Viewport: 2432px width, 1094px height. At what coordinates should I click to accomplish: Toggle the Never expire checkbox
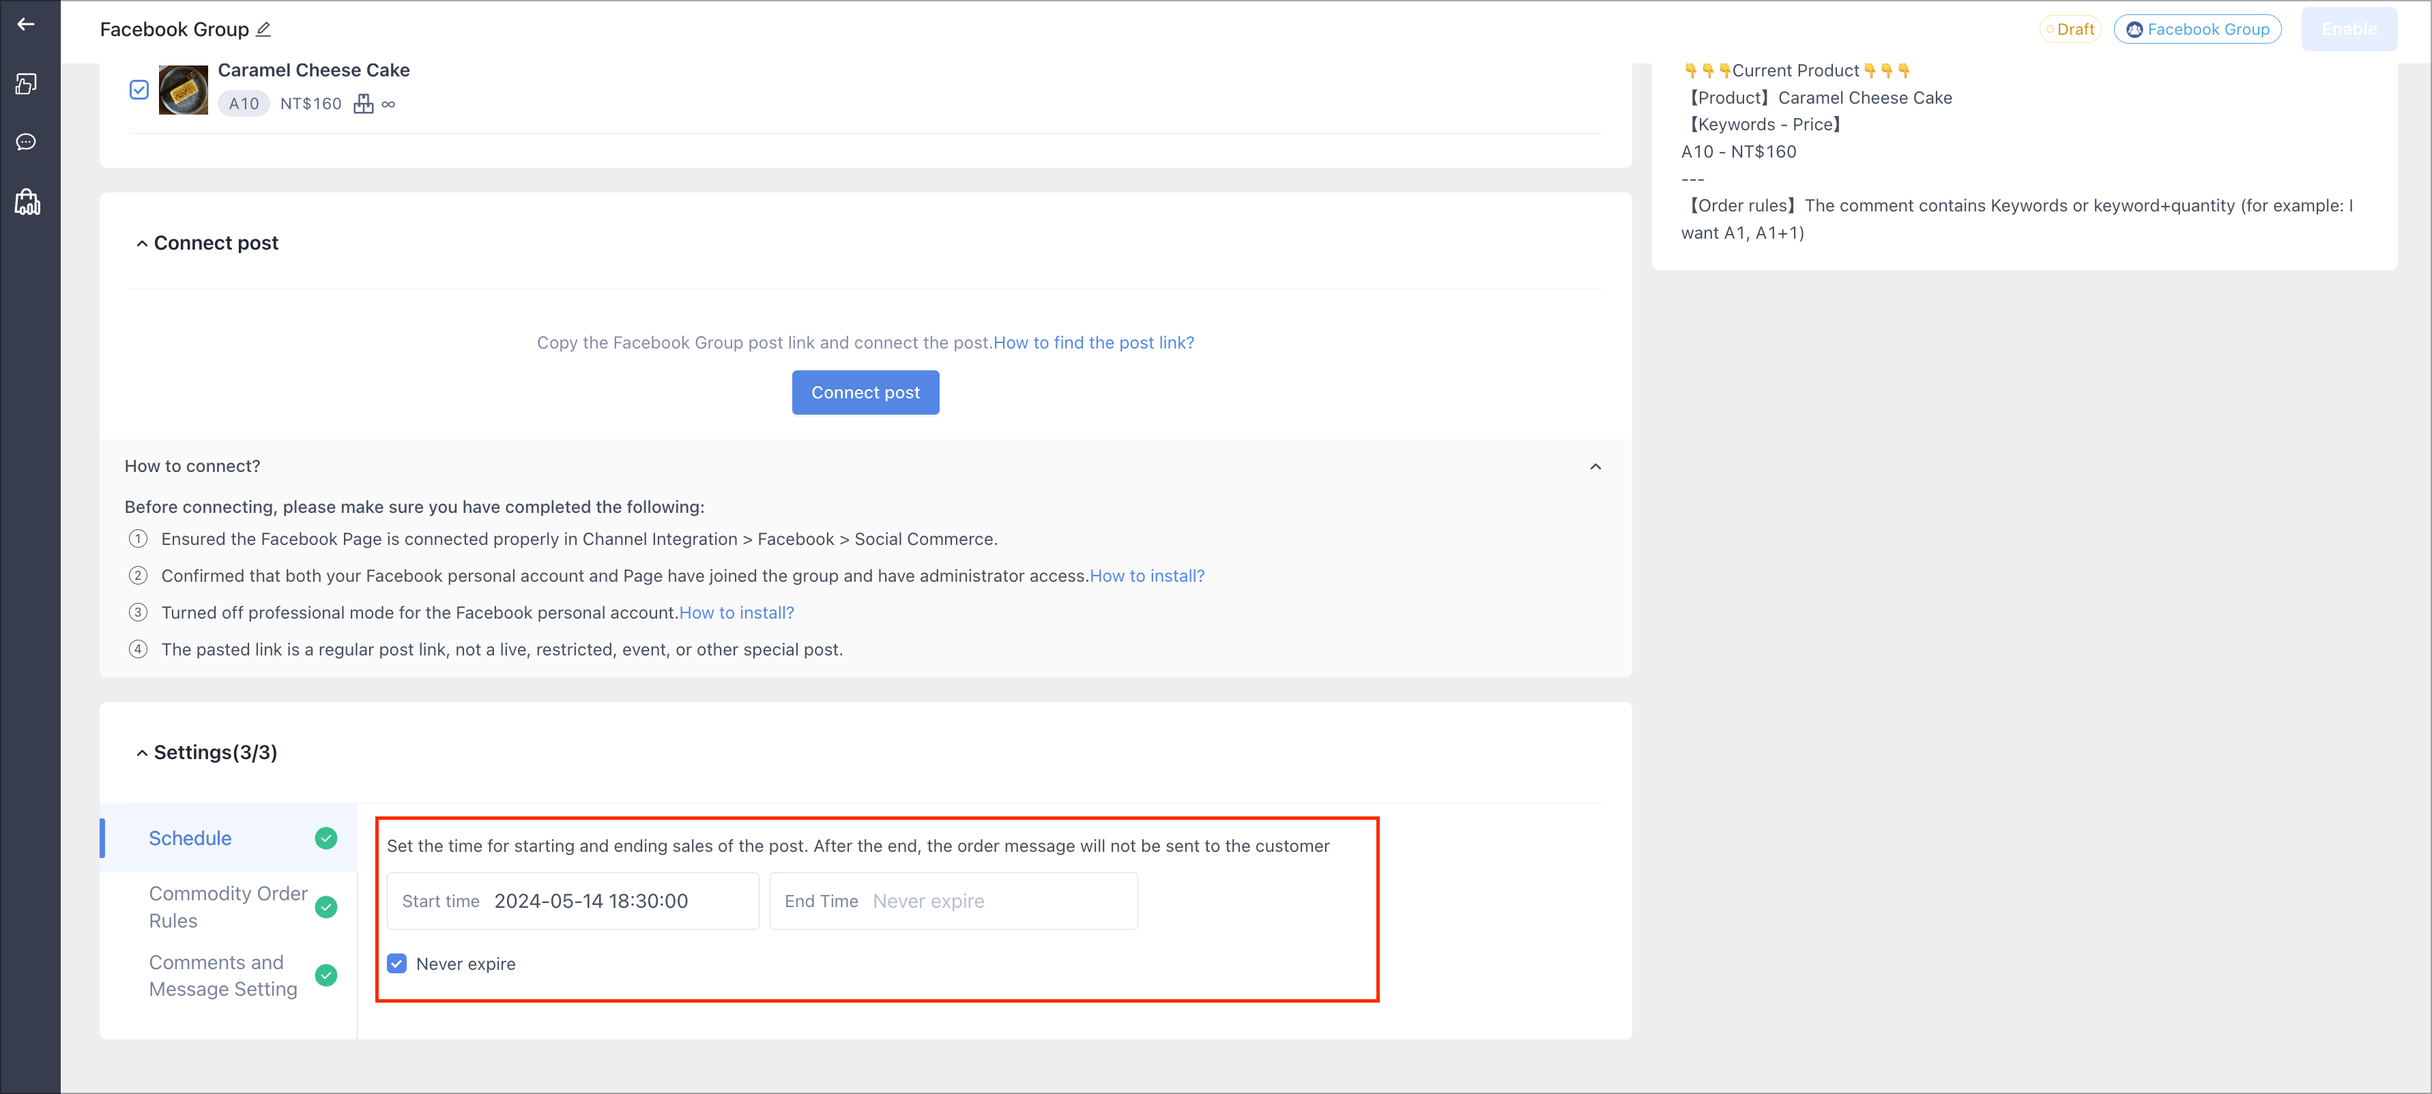(x=396, y=964)
